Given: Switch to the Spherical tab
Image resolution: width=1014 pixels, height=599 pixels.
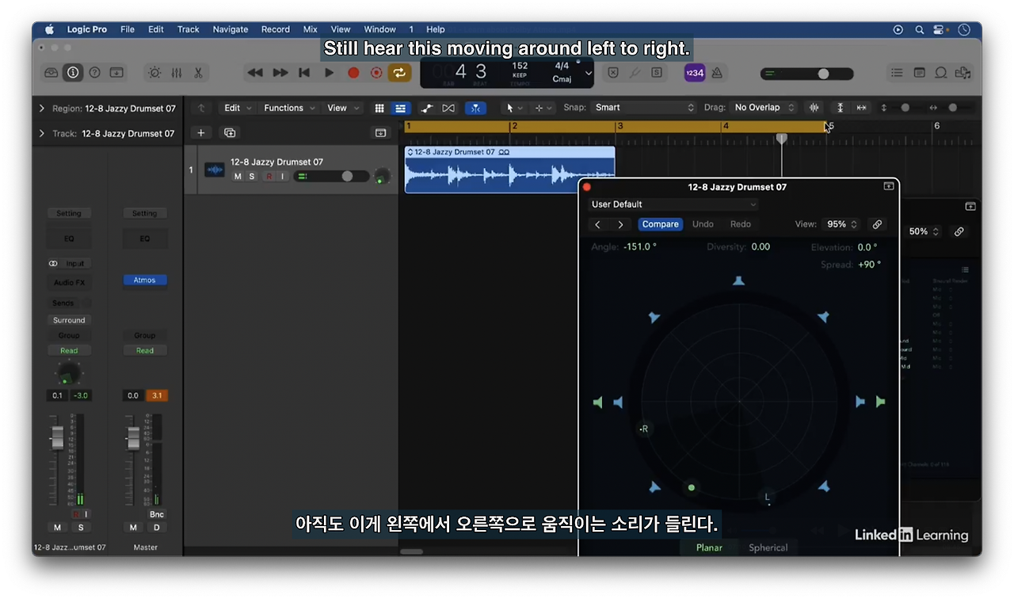Looking at the screenshot, I should [768, 547].
